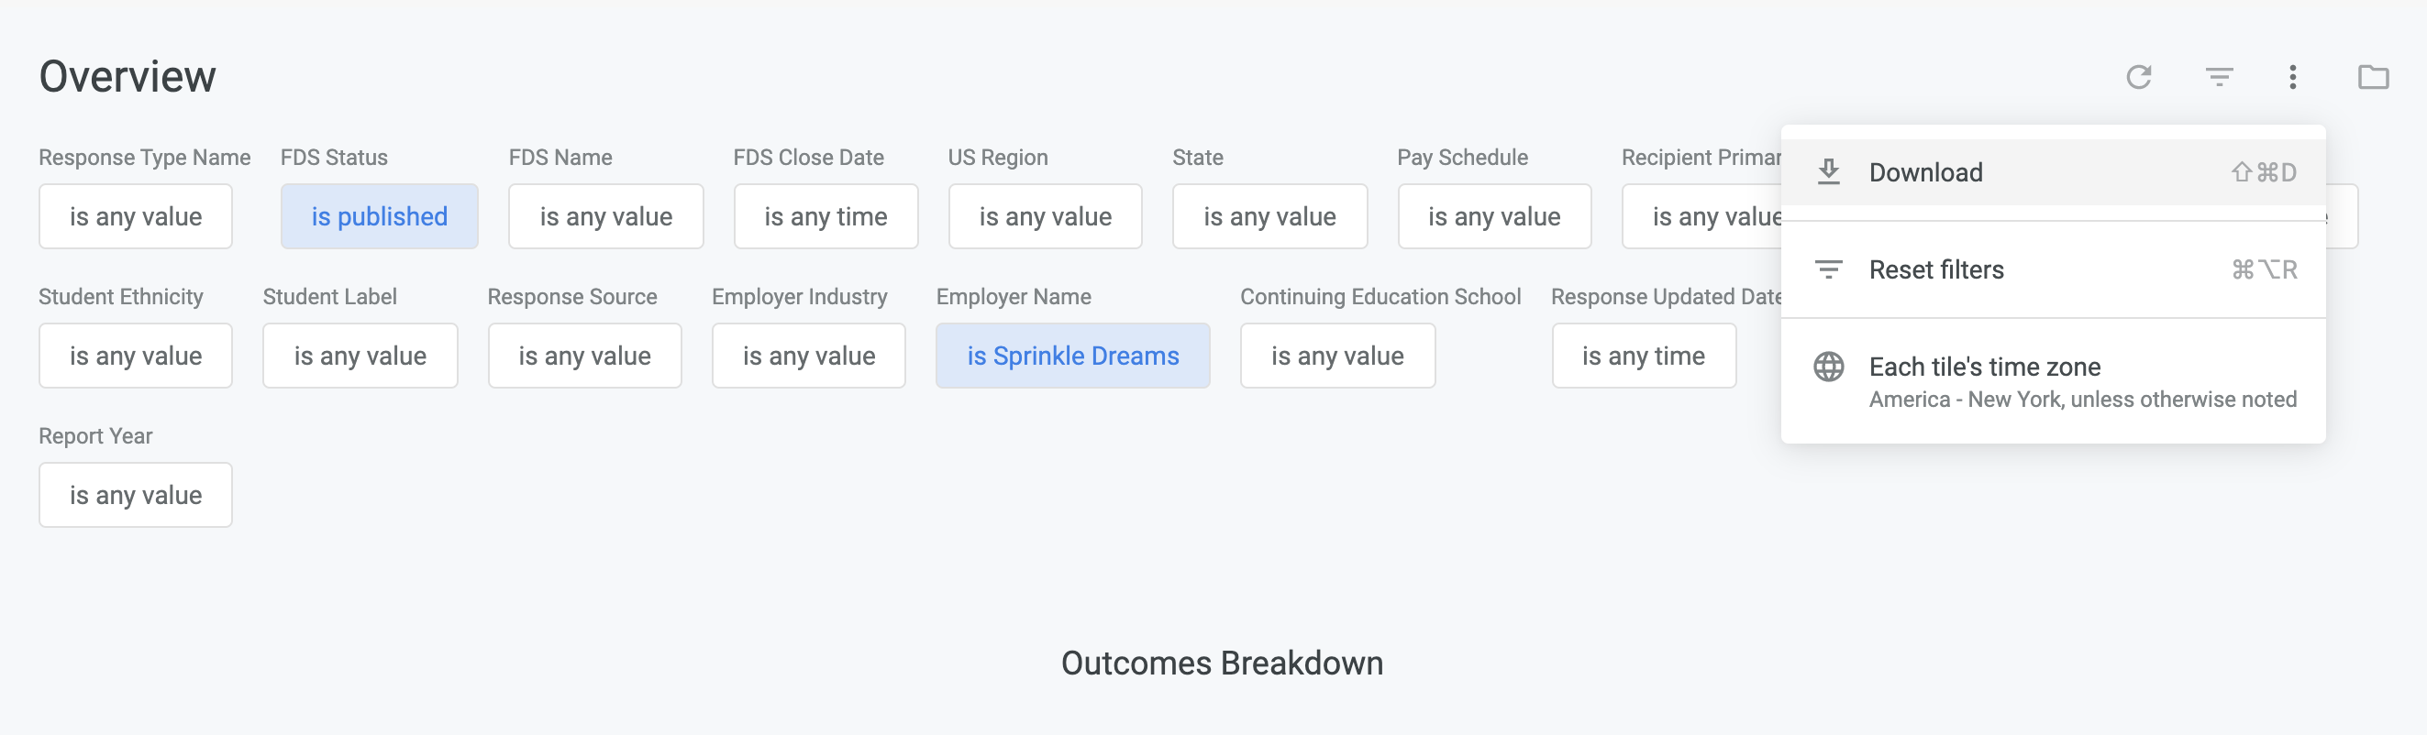Open the Response Updated Date filter
The height and width of the screenshot is (735, 2427).
(x=1643, y=356)
